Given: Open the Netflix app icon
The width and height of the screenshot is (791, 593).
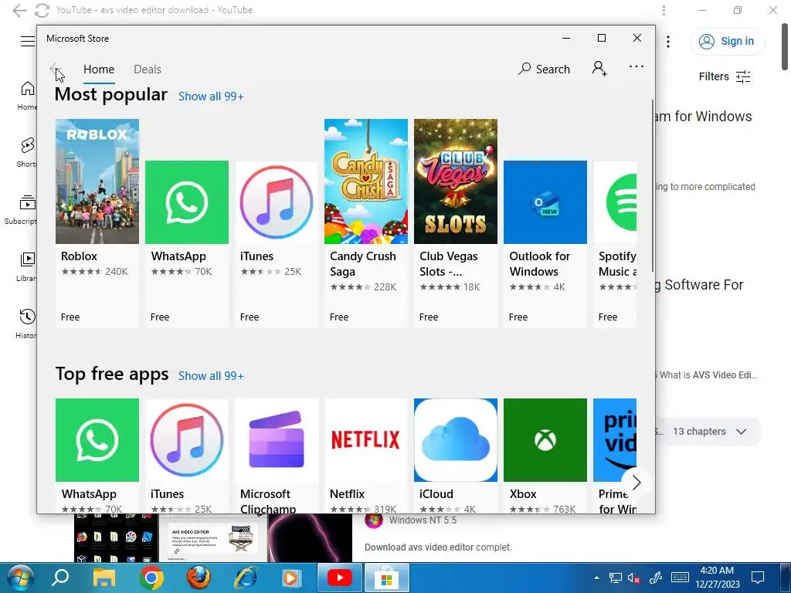Looking at the screenshot, I should click(366, 440).
